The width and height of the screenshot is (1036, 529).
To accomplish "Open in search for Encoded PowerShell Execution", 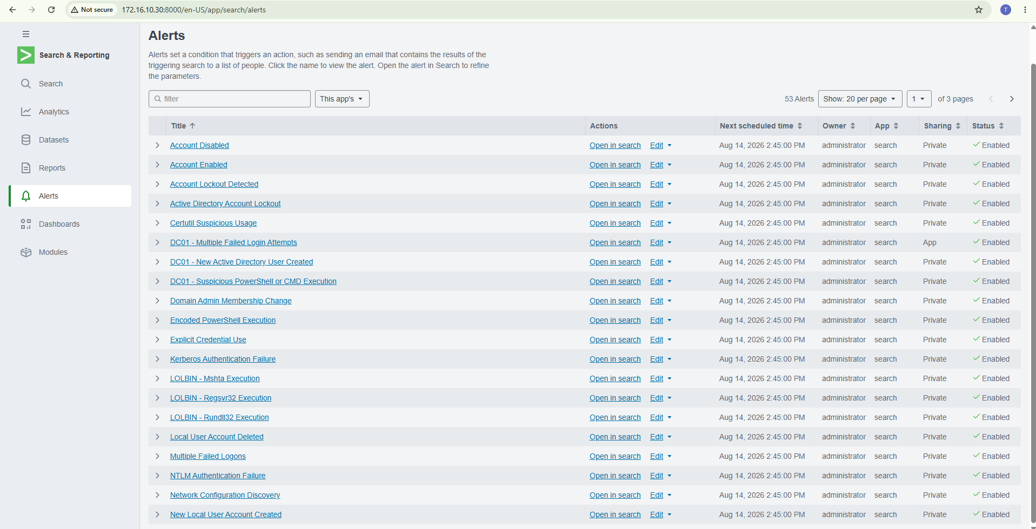I will (615, 320).
